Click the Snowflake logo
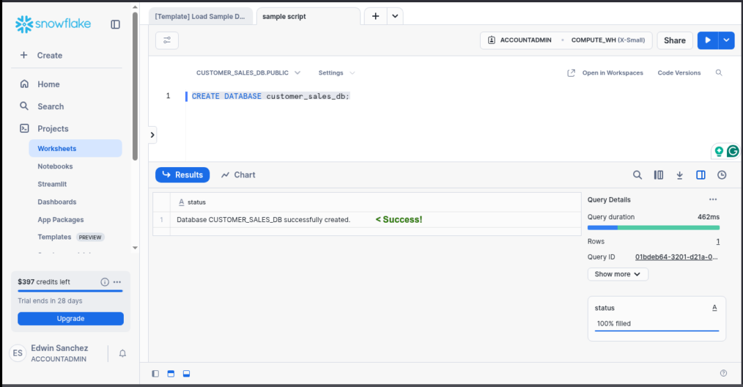The height and width of the screenshot is (387, 743). 53,24
